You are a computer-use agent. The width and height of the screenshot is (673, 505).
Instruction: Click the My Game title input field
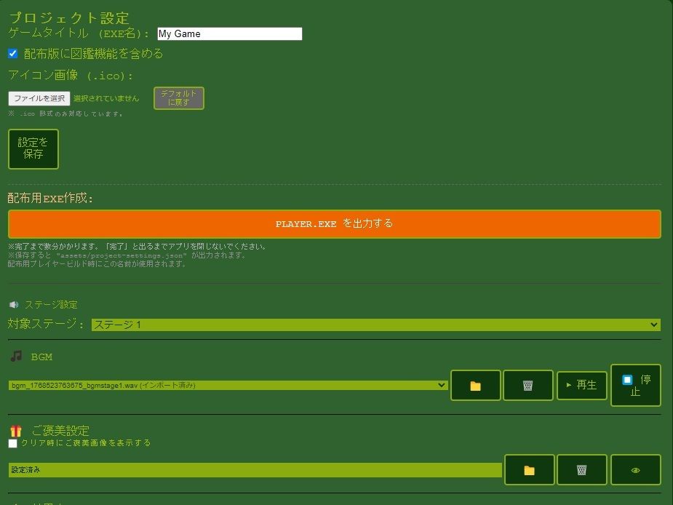click(229, 33)
